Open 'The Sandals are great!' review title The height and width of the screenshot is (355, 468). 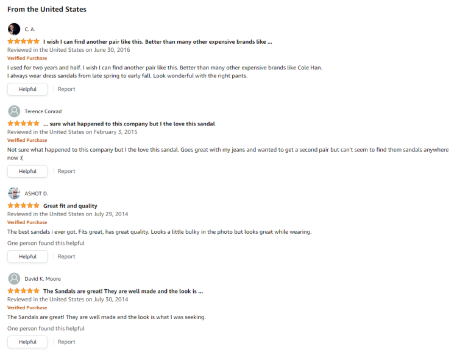(x=122, y=291)
